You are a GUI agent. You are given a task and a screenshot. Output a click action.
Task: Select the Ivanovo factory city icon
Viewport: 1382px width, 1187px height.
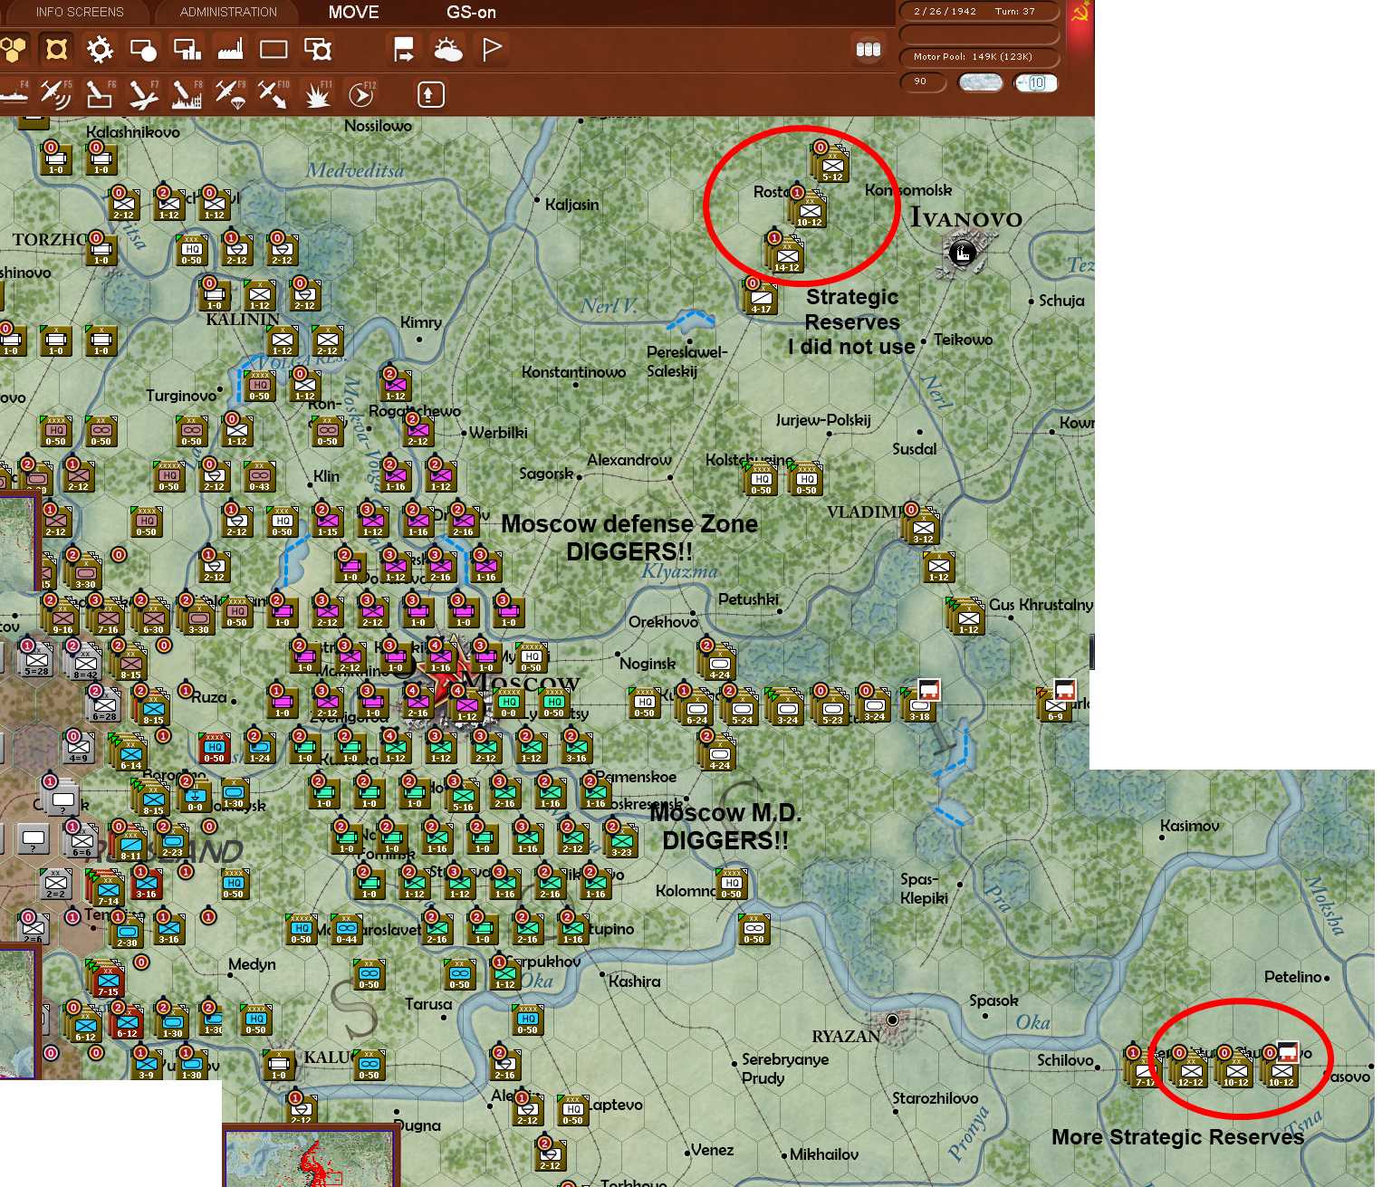(964, 253)
